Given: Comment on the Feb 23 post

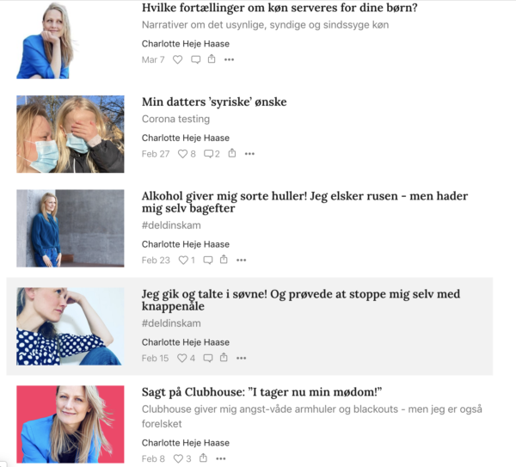Looking at the screenshot, I should click(208, 260).
